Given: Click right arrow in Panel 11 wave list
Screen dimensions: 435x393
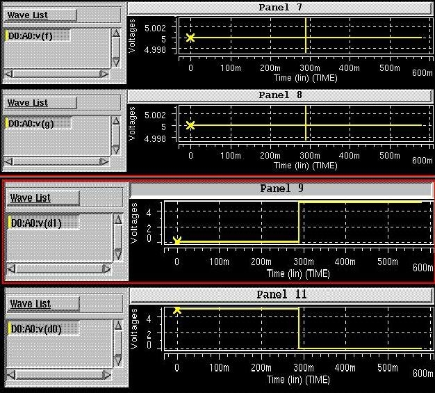Looking at the screenshot, I should pyautogui.click(x=106, y=375).
